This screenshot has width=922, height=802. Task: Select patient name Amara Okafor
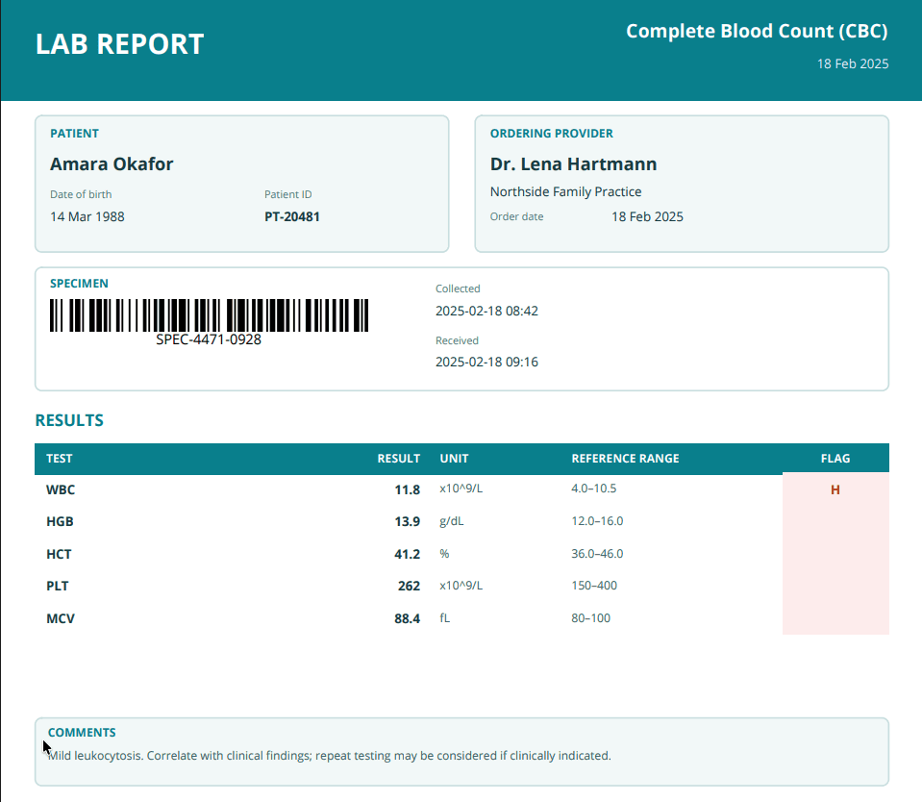pyautogui.click(x=112, y=164)
